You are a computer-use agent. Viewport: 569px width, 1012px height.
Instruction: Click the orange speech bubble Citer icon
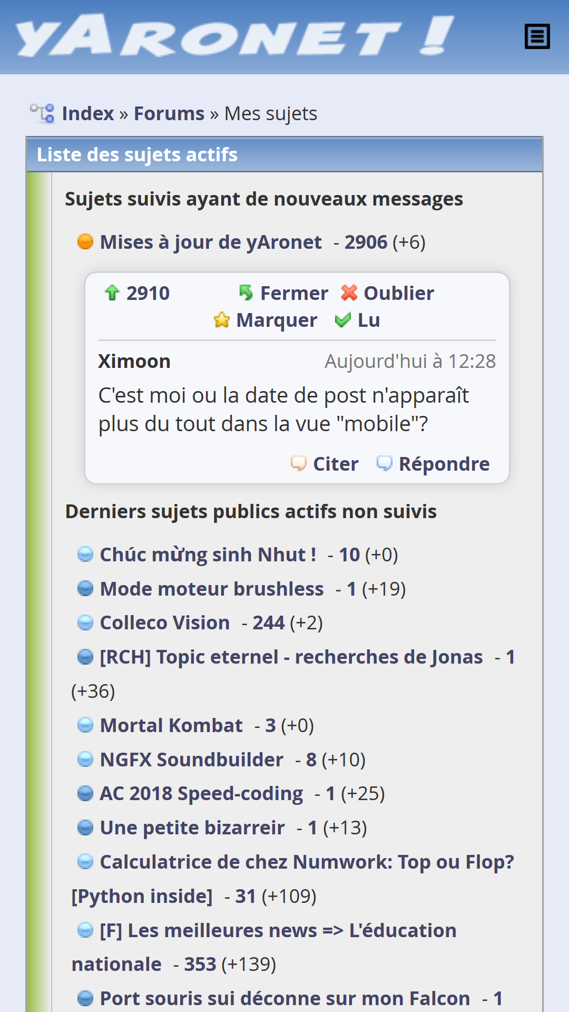299,463
